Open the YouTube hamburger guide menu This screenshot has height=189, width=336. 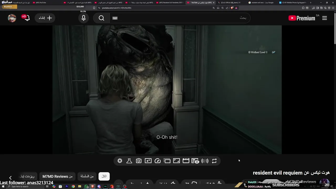(324, 18)
